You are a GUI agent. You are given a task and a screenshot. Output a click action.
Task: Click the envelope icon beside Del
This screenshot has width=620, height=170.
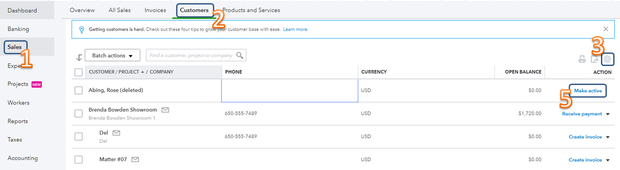coord(116,133)
